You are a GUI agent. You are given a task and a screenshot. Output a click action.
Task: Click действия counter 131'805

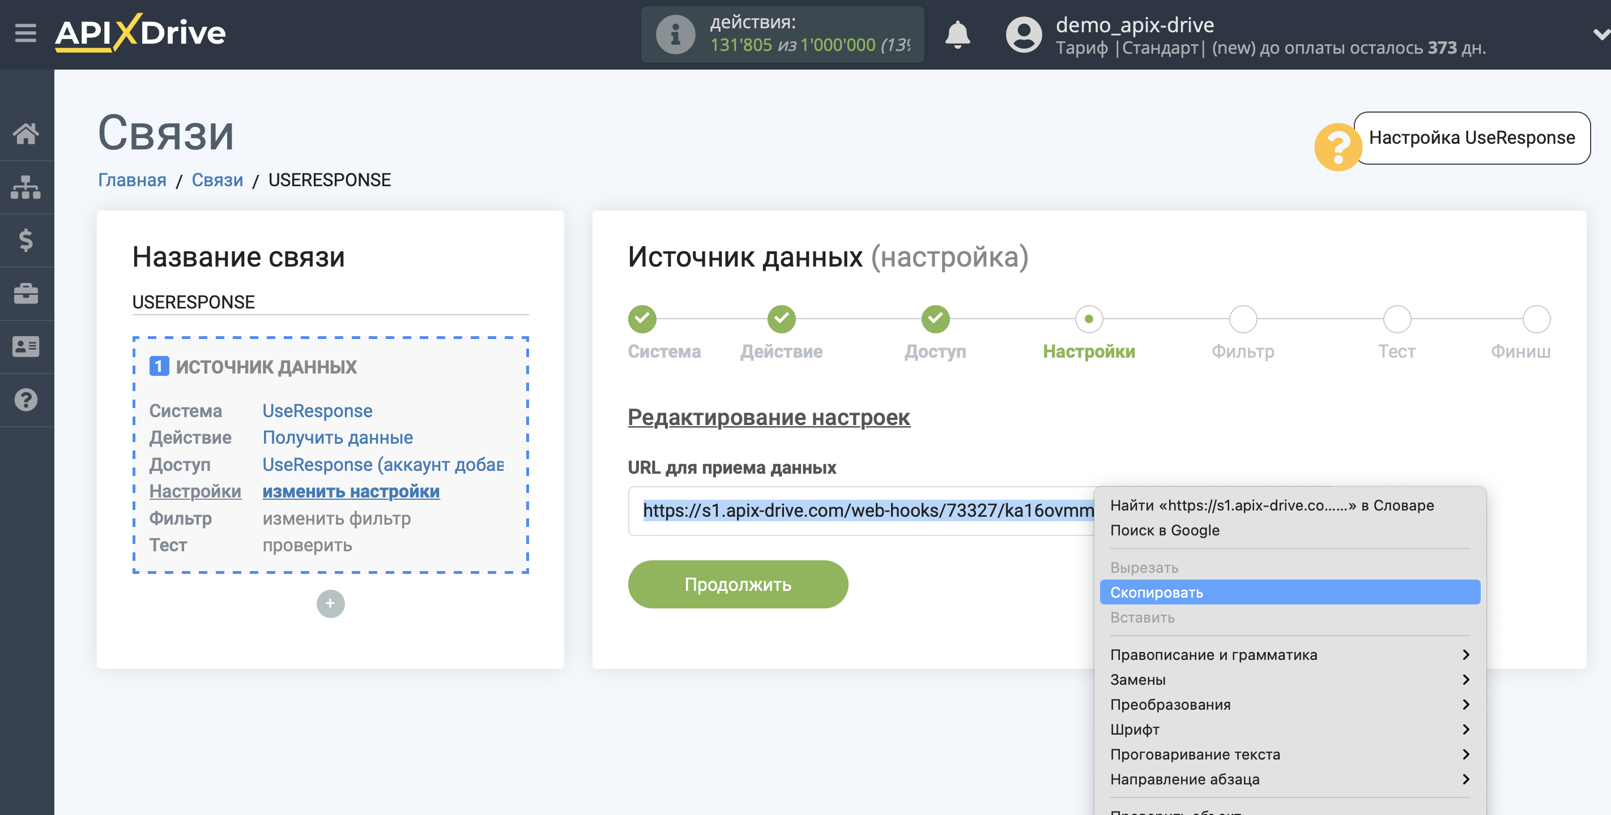(741, 45)
